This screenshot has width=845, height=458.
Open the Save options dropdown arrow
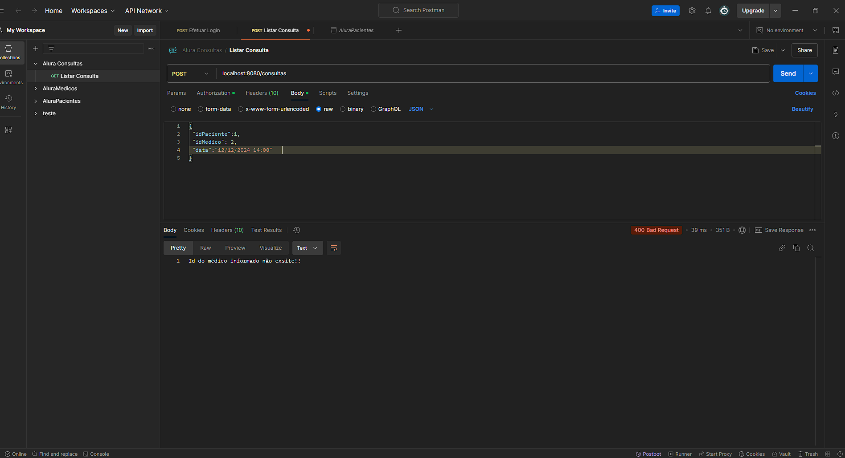tap(783, 50)
